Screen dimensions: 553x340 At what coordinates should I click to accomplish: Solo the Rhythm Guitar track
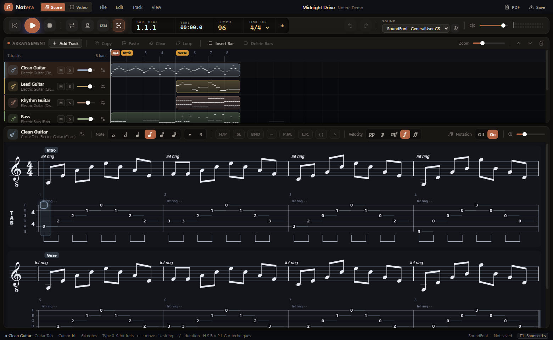[x=70, y=103]
